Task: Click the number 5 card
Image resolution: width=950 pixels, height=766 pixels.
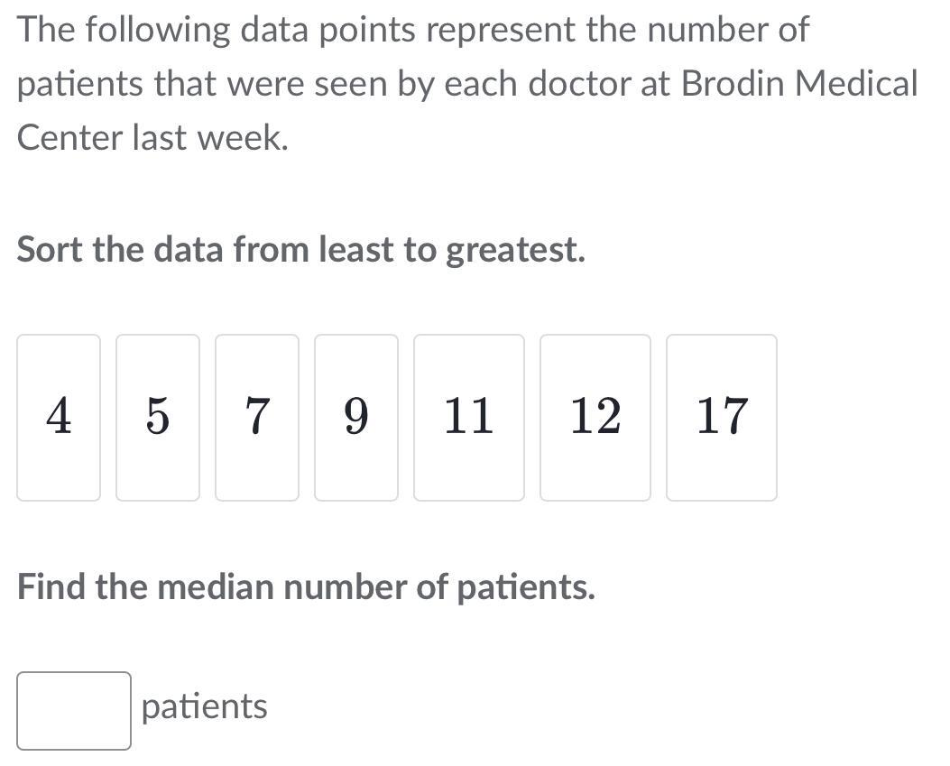Action: [158, 417]
